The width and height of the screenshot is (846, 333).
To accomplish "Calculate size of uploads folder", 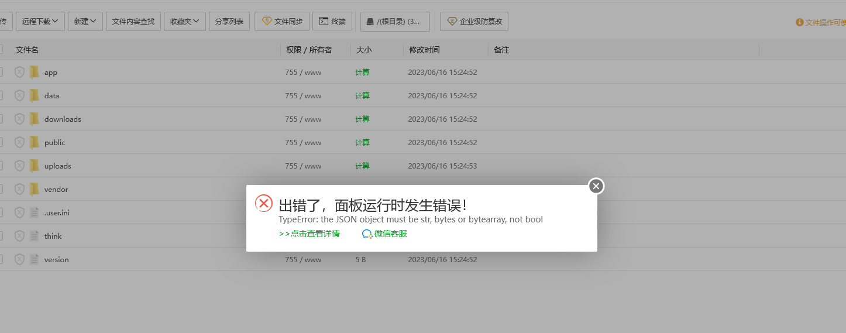I will 362,166.
